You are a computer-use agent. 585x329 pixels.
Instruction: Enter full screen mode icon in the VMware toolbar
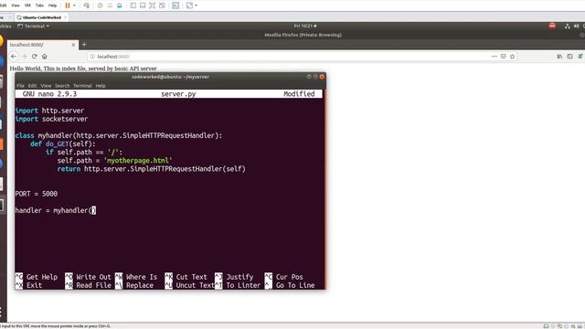[x=153, y=5]
